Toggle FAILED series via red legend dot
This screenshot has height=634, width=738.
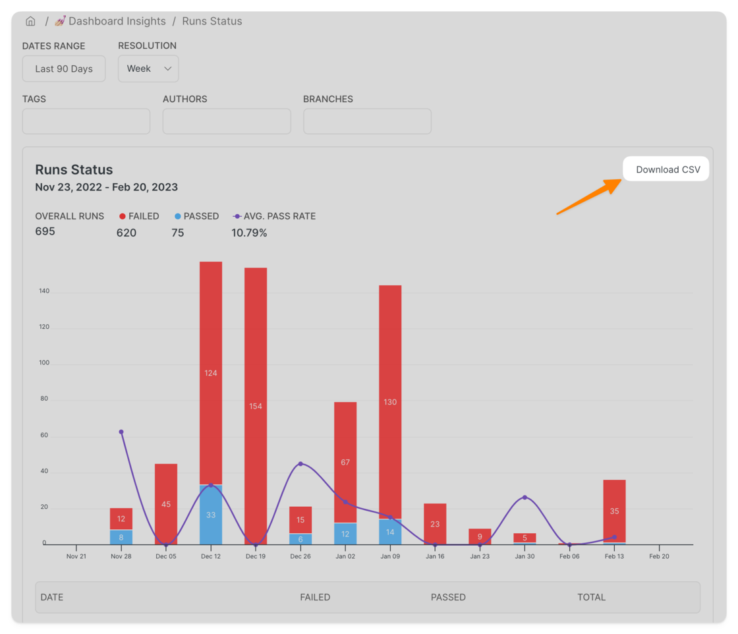click(x=123, y=217)
